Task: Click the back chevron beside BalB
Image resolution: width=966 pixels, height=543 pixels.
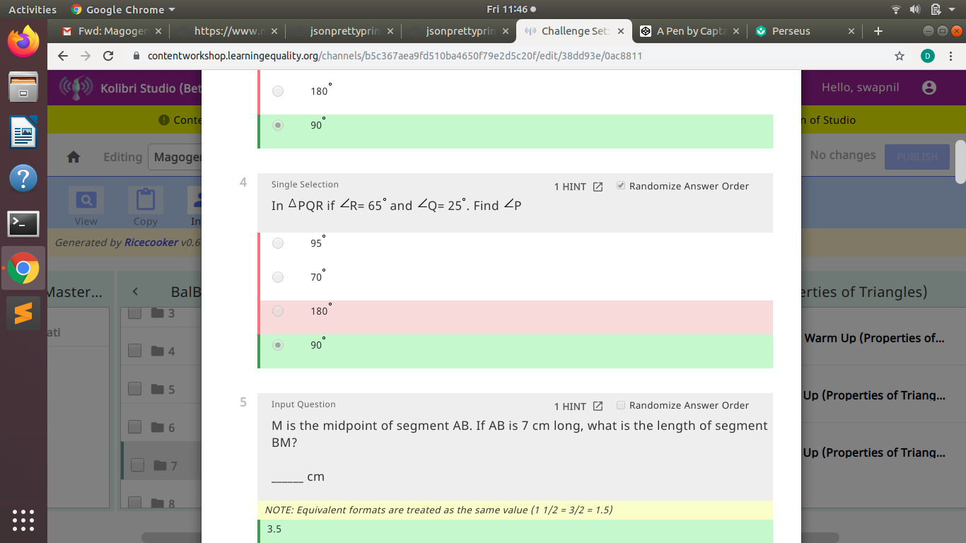Action: (x=135, y=291)
